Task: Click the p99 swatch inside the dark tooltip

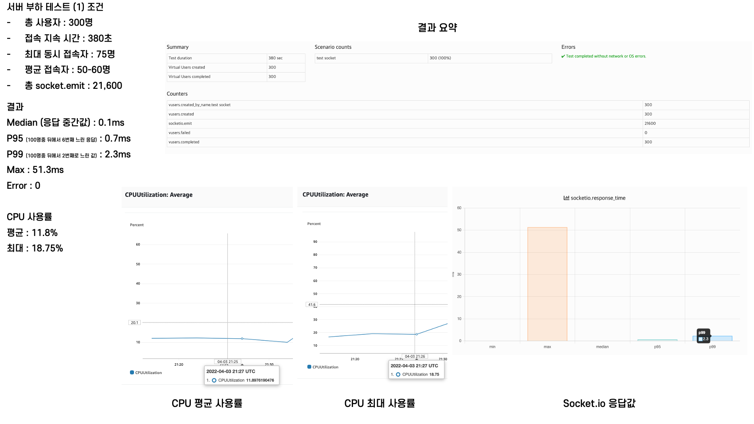Action: click(x=700, y=339)
